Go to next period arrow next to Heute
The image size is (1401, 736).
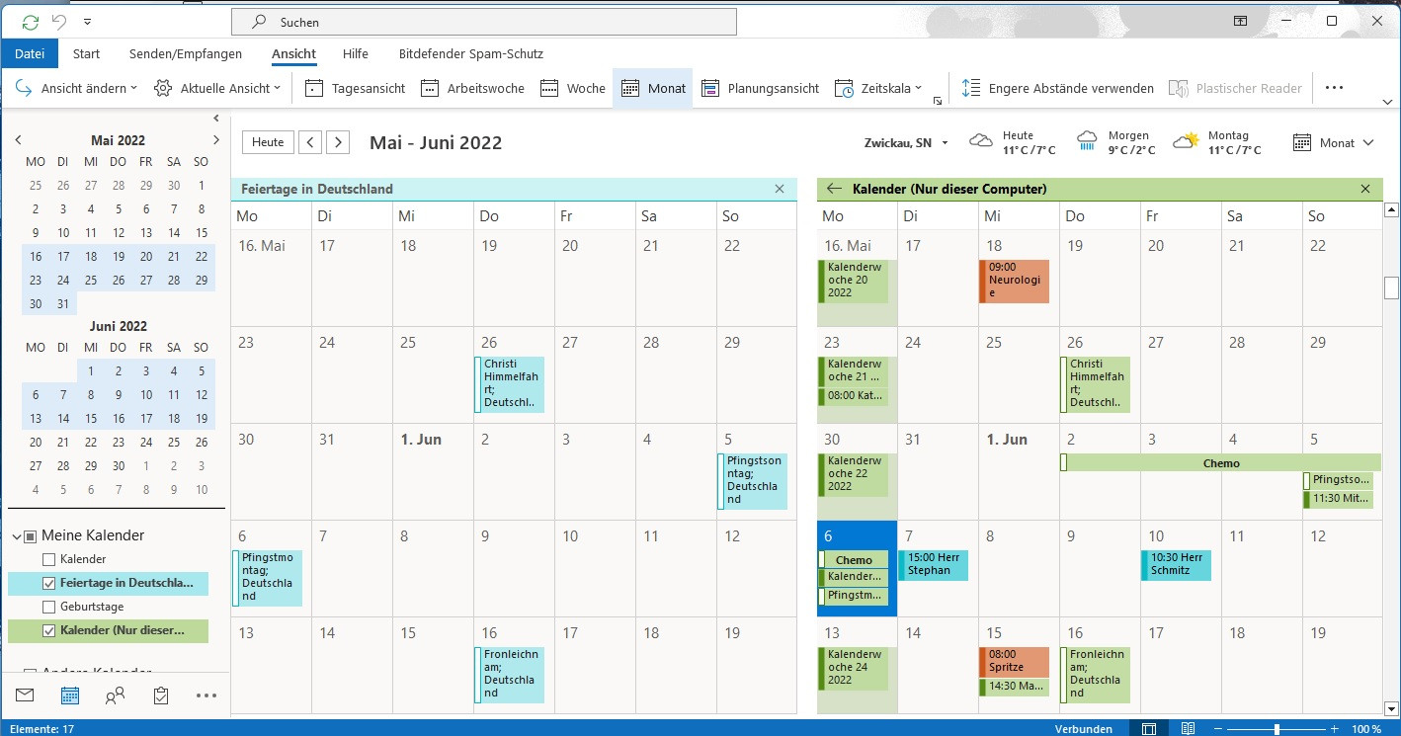[x=338, y=142]
